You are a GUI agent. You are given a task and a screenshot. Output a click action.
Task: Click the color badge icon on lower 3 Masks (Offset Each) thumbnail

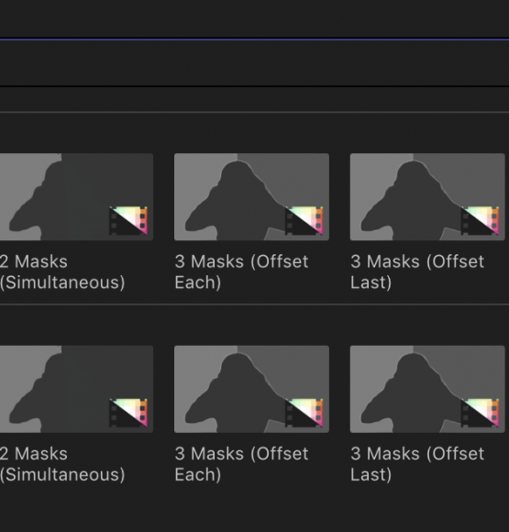tap(304, 413)
